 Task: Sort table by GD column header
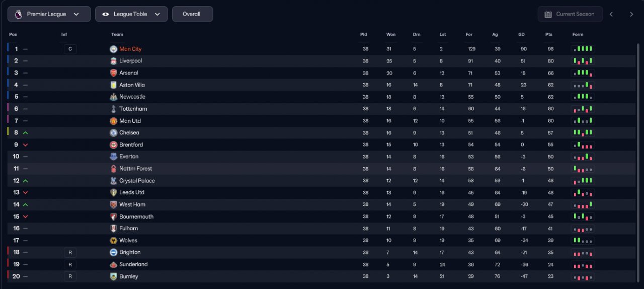[x=521, y=34]
